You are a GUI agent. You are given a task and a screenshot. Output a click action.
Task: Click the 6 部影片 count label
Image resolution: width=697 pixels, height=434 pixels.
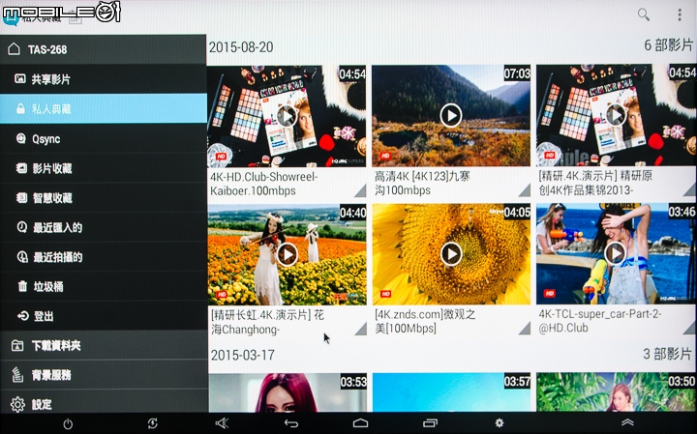[x=668, y=44]
